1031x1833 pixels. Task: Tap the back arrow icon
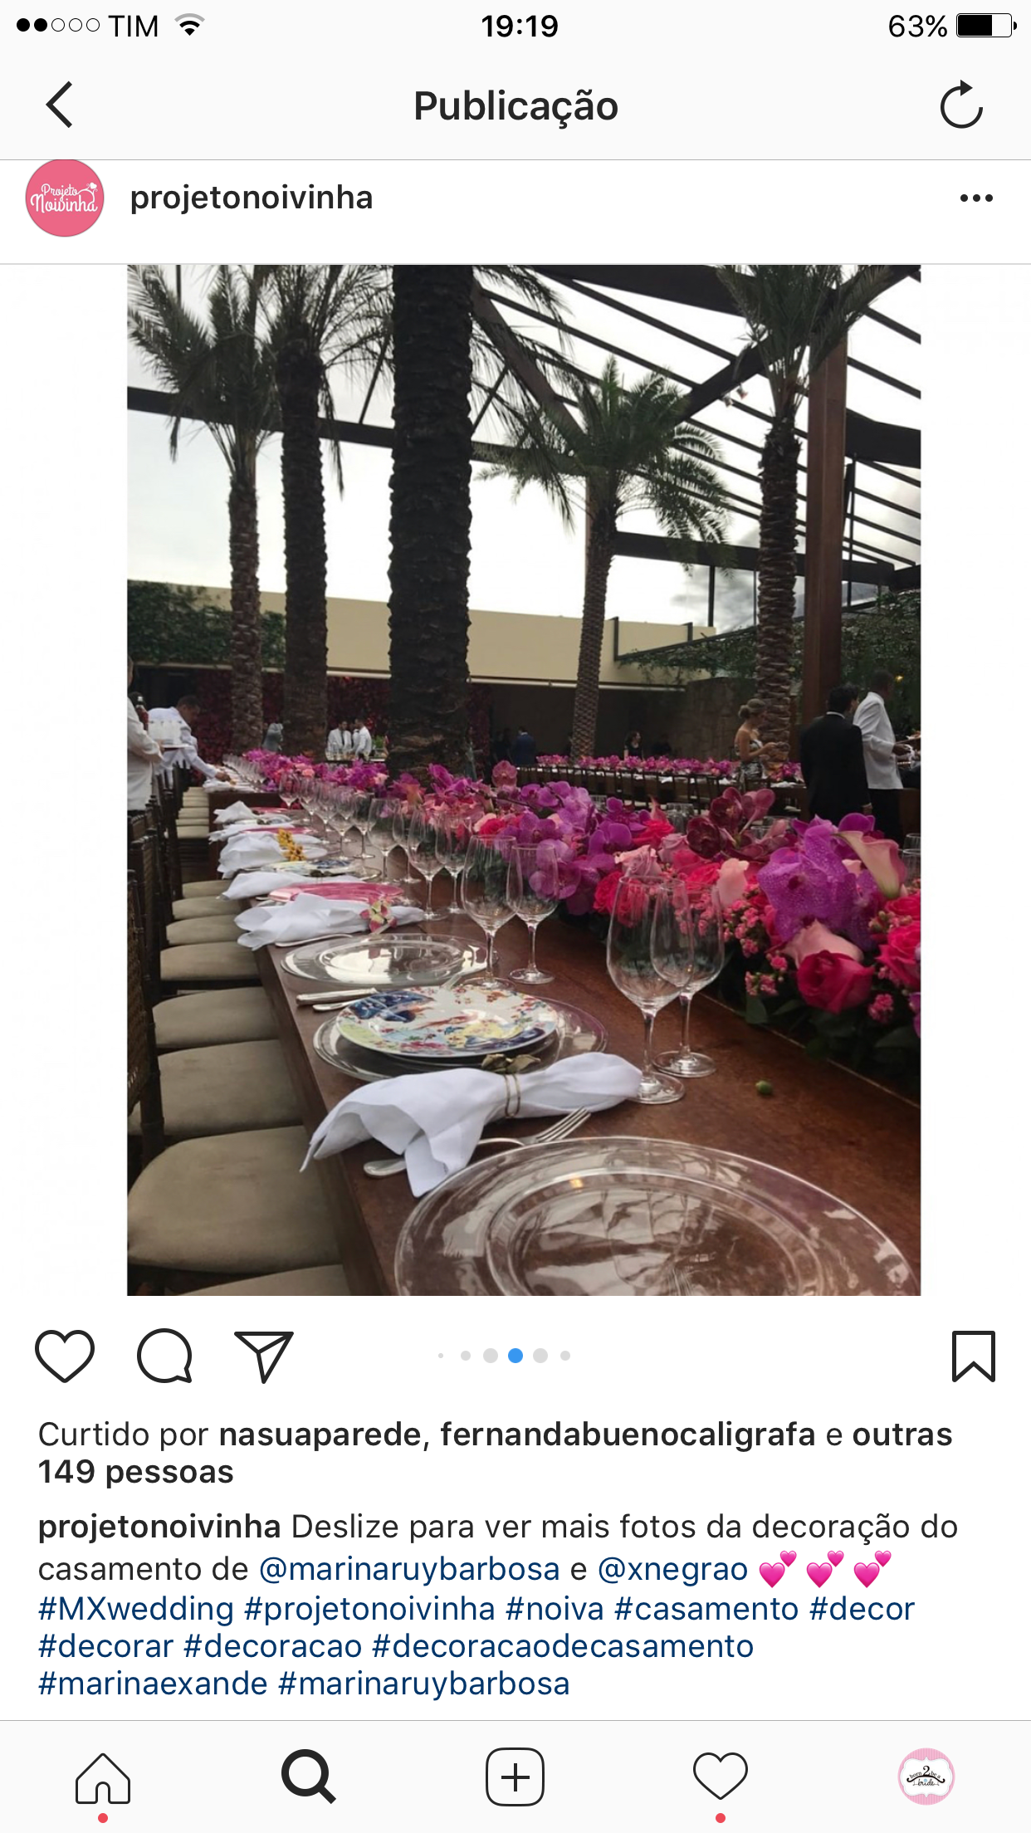tap(60, 105)
